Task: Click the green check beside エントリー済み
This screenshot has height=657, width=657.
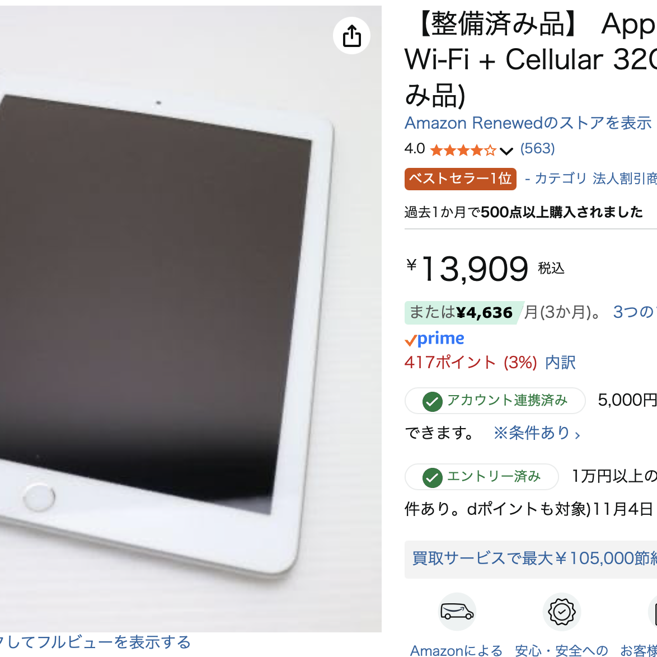Action: tap(432, 477)
